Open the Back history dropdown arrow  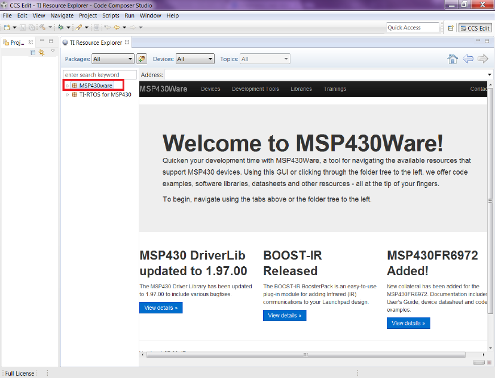click(x=124, y=28)
